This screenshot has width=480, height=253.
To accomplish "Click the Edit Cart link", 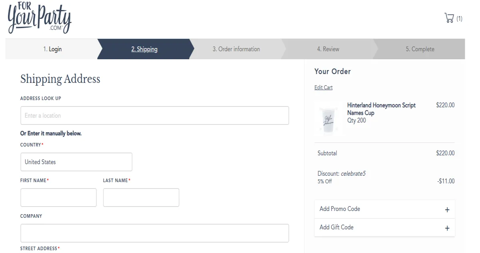I will (x=323, y=88).
